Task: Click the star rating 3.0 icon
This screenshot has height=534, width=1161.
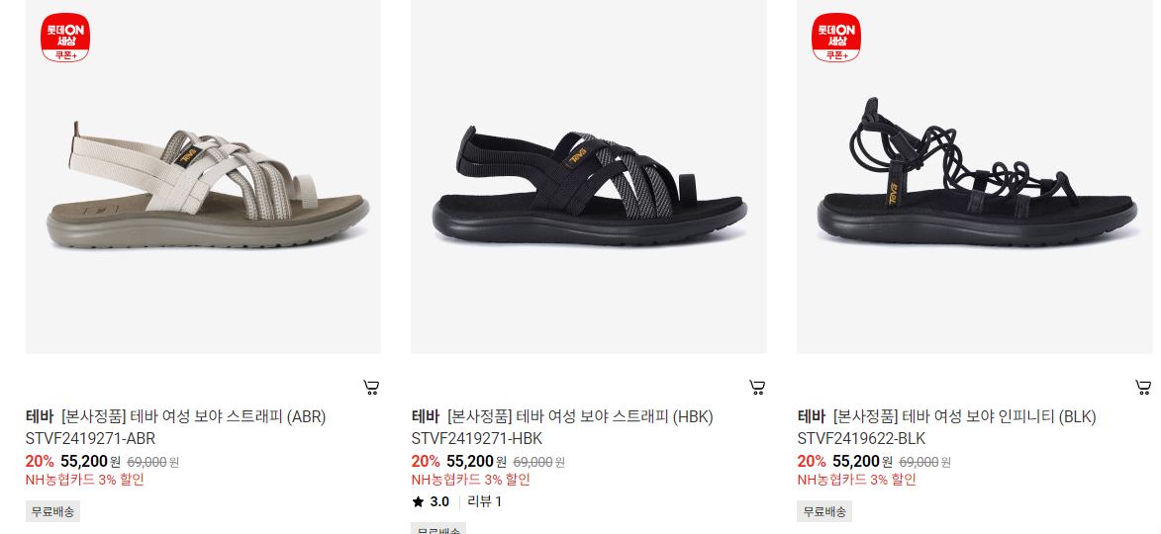Action: point(419,502)
